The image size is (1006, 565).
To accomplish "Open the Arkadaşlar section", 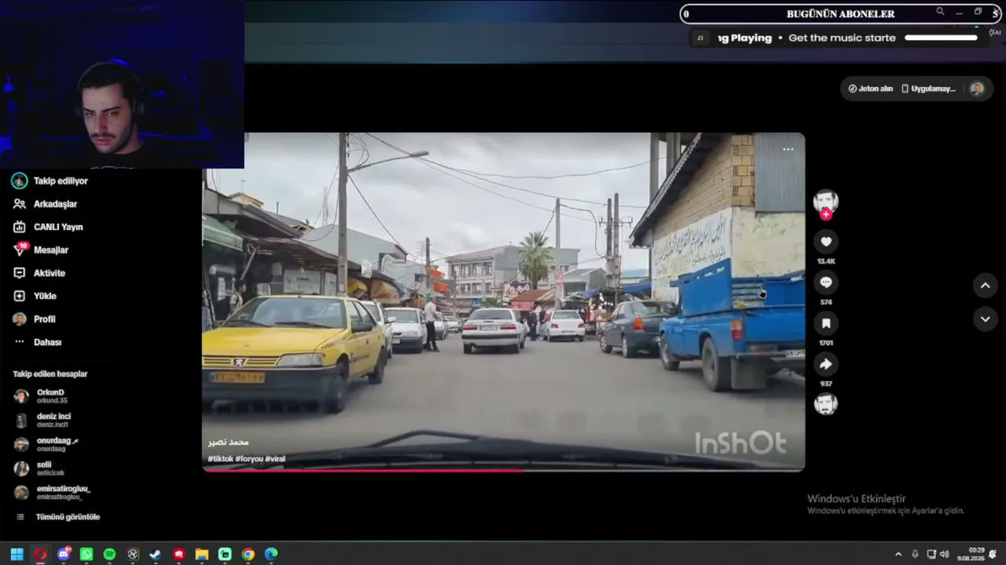I will [46, 204].
